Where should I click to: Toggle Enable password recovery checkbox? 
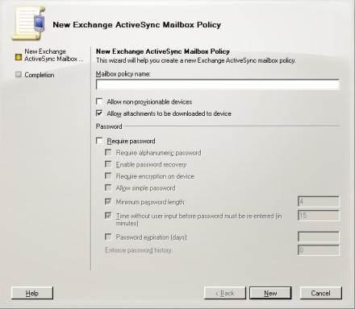pyautogui.click(x=108, y=164)
